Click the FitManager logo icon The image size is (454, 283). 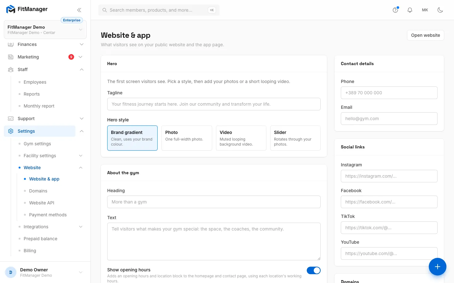pyautogui.click(x=11, y=9)
